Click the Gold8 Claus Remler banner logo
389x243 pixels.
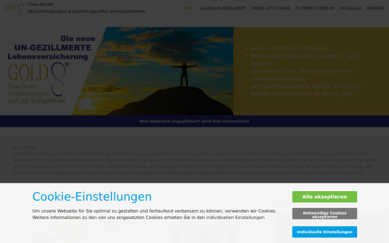38,83
